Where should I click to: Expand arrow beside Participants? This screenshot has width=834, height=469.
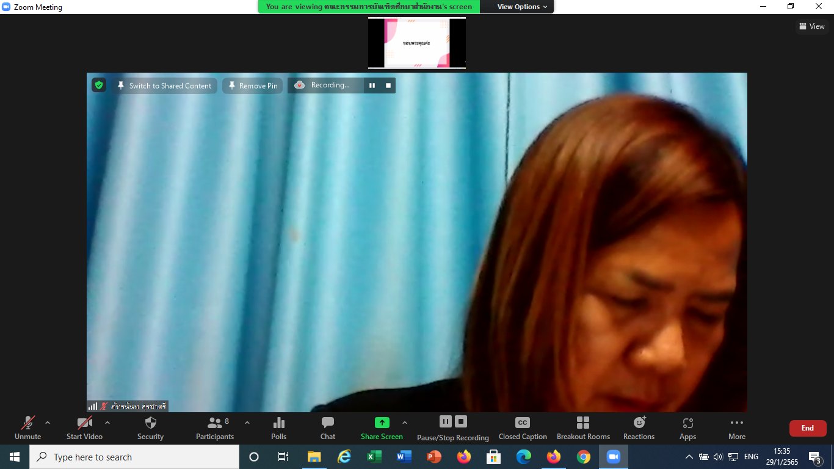click(x=247, y=423)
